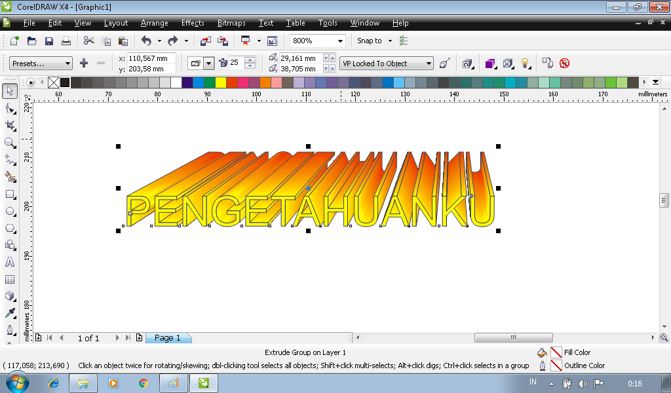The width and height of the screenshot is (671, 393).
Task: Select the Rectangle tool
Action: [9, 194]
